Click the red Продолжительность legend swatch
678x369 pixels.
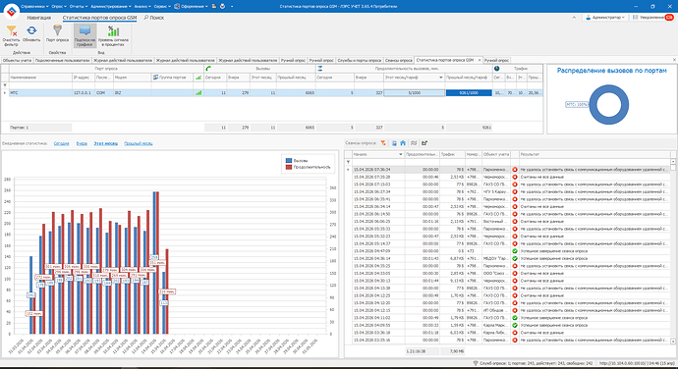click(x=289, y=167)
